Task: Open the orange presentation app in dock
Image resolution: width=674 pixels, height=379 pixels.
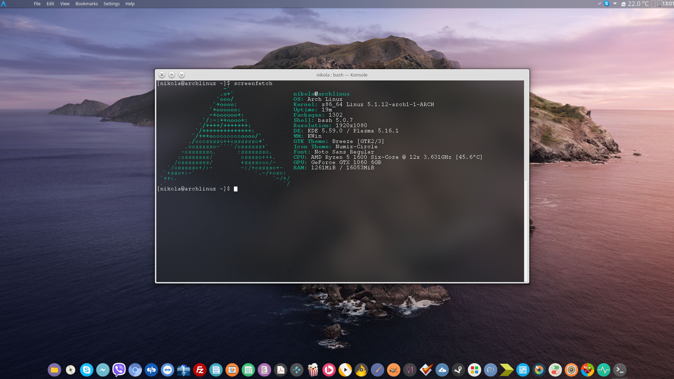Action: point(232,370)
